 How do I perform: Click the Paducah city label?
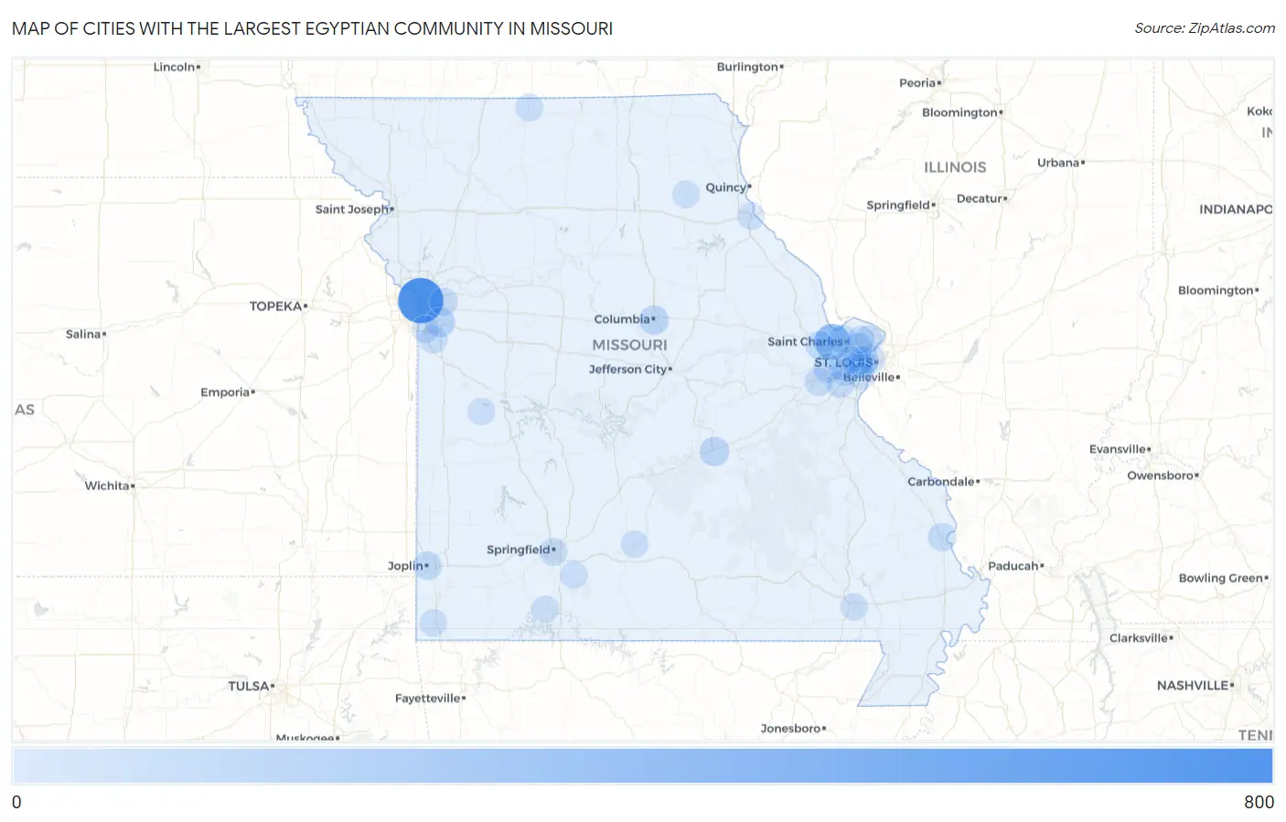pyautogui.click(x=1015, y=566)
